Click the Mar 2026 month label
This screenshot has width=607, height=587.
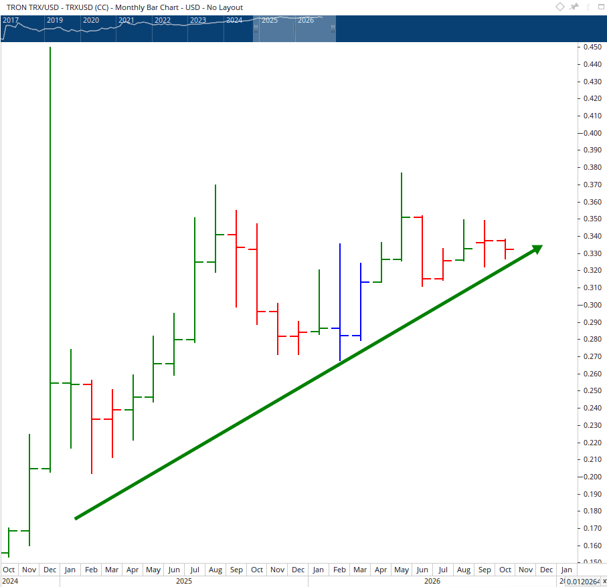[x=360, y=570]
